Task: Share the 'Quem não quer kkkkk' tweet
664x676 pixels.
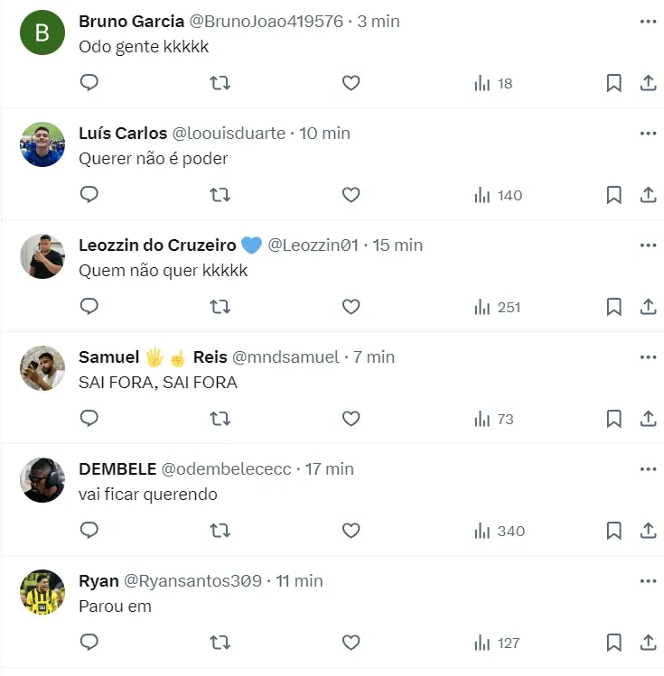Action: pos(648,307)
